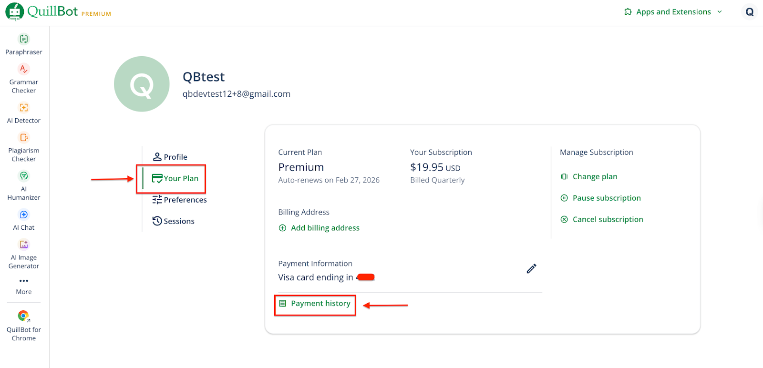This screenshot has height=368, width=763.
Task: Click the pencil icon to edit payment
Action: 531,269
